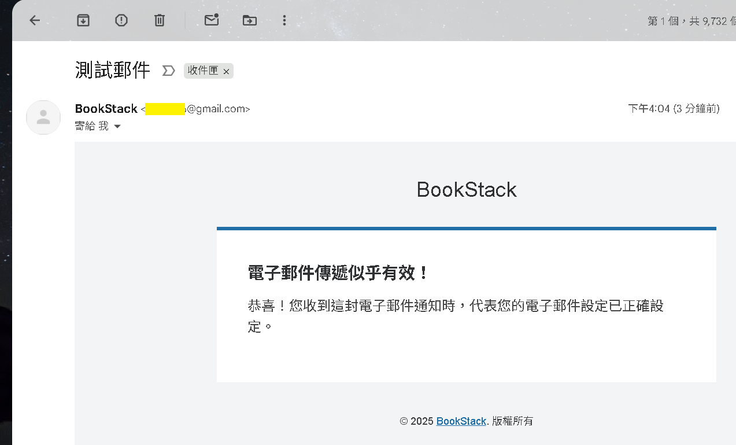The width and height of the screenshot is (736, 445).
Task: Expand recipient details arrow next to 寄給 我
Action: point(117,127)
